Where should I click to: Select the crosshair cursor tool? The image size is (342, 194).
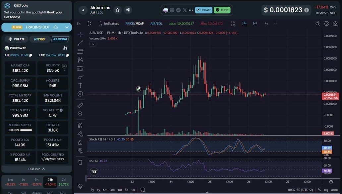(x=80, y=35)
